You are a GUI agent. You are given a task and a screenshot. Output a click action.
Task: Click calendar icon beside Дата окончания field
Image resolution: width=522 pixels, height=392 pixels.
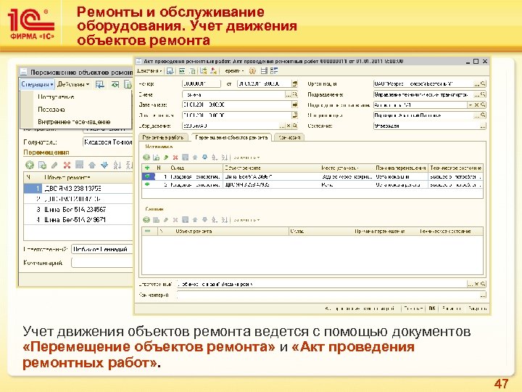click(x=294, y=115)
